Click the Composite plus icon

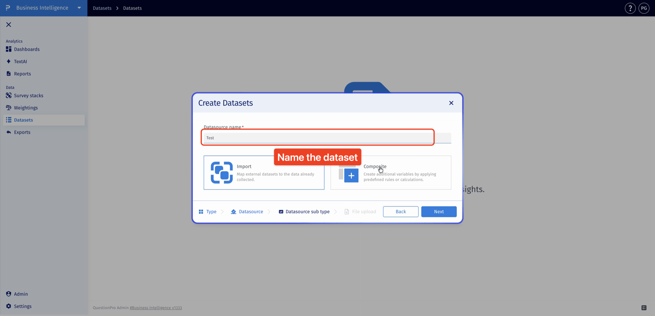(x=351, y=176)
